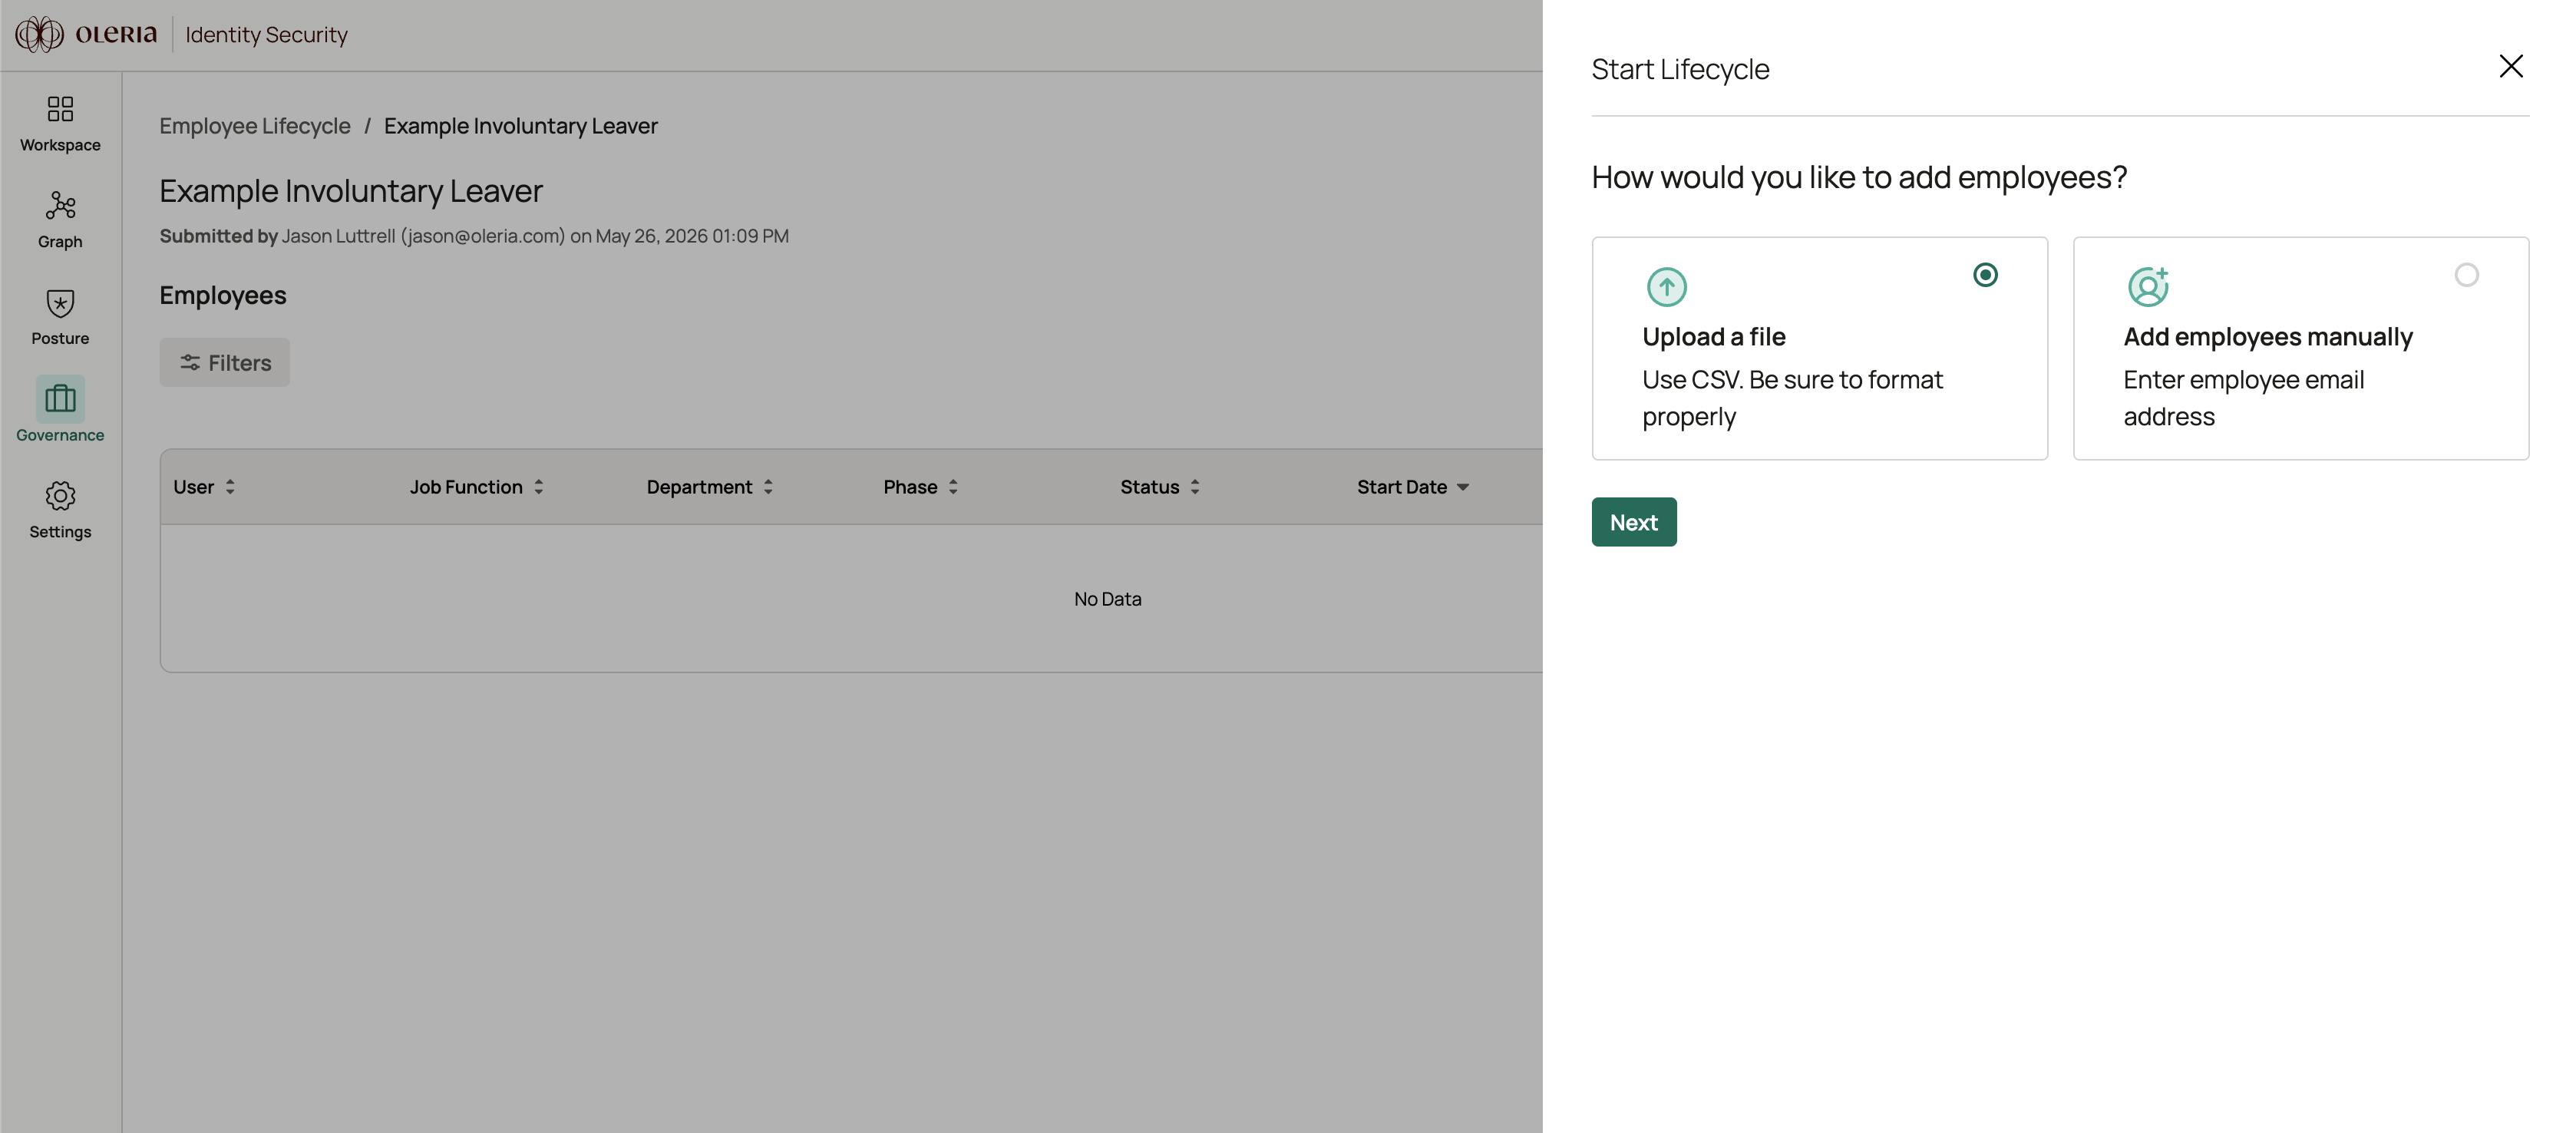Viewport: 2576px width, 1133px height.
Task: Open the Workspace sidebar icon
Action: point(60,108)
